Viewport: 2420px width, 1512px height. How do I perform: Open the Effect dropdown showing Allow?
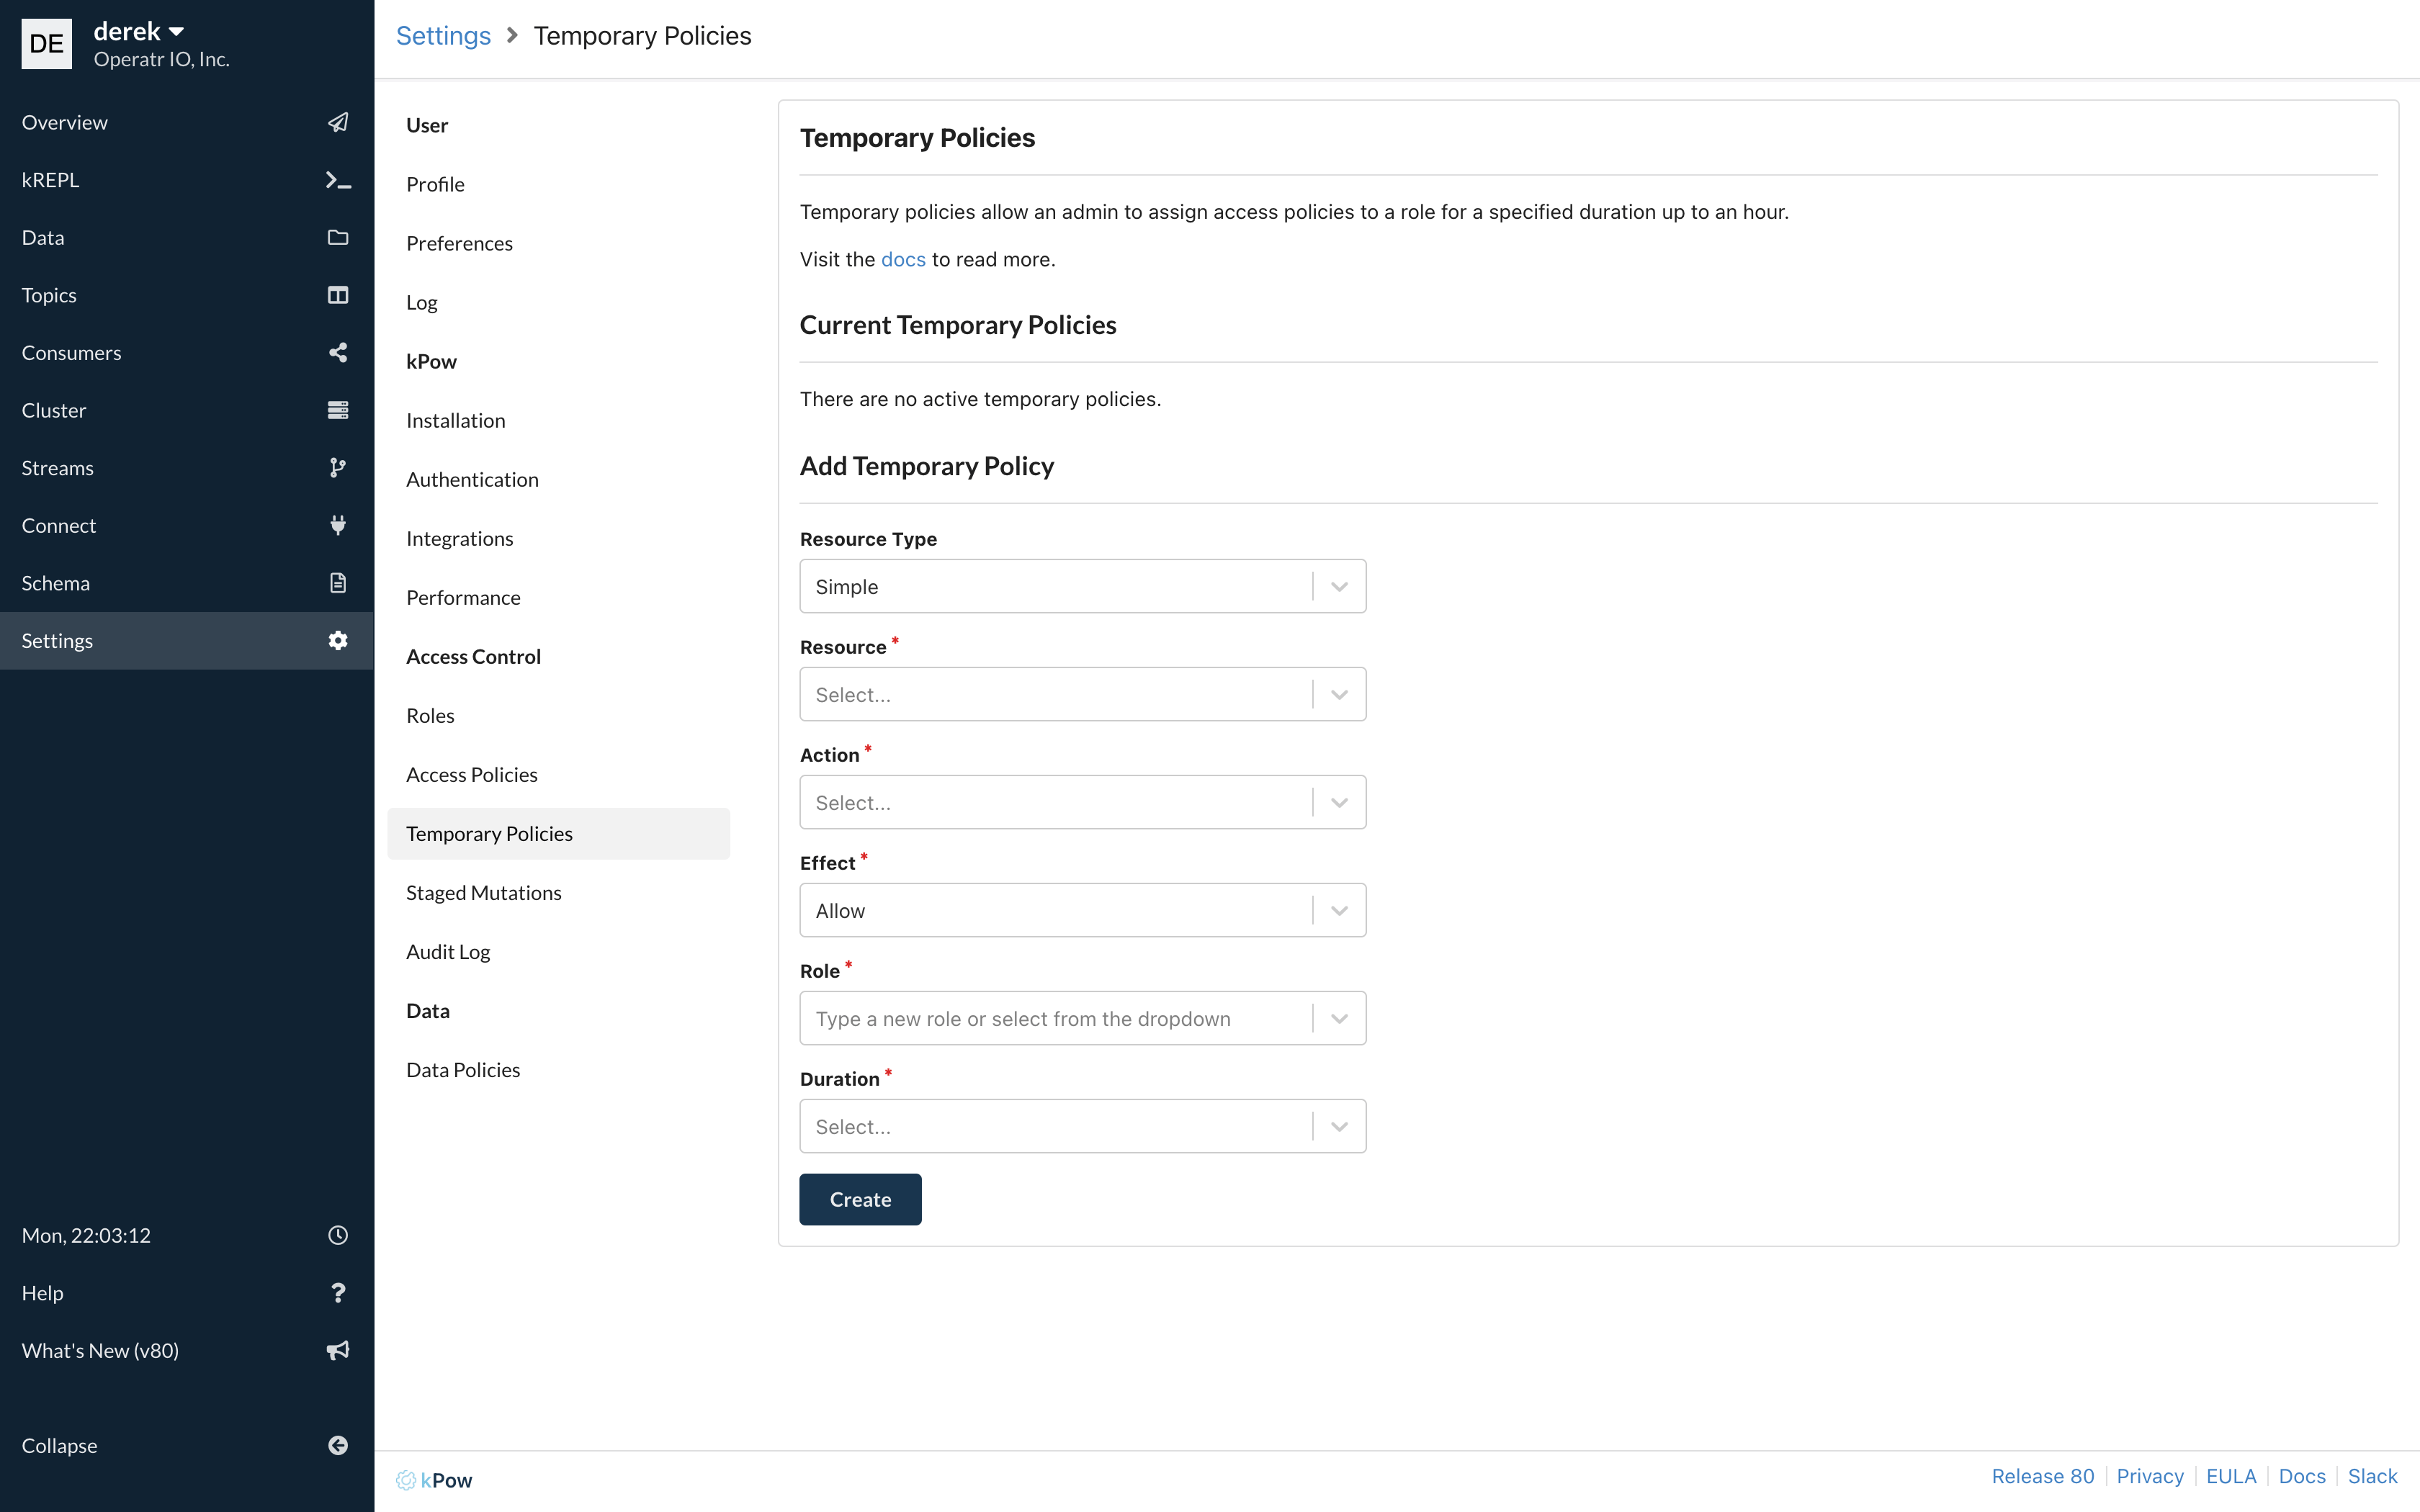[x=1082, y=910]
